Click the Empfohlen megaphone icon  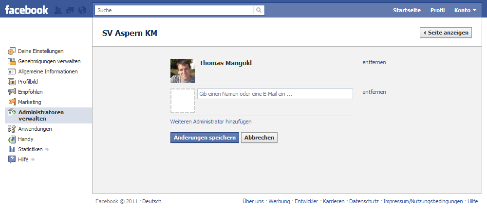pyautogui.click(x=12, y=92)
